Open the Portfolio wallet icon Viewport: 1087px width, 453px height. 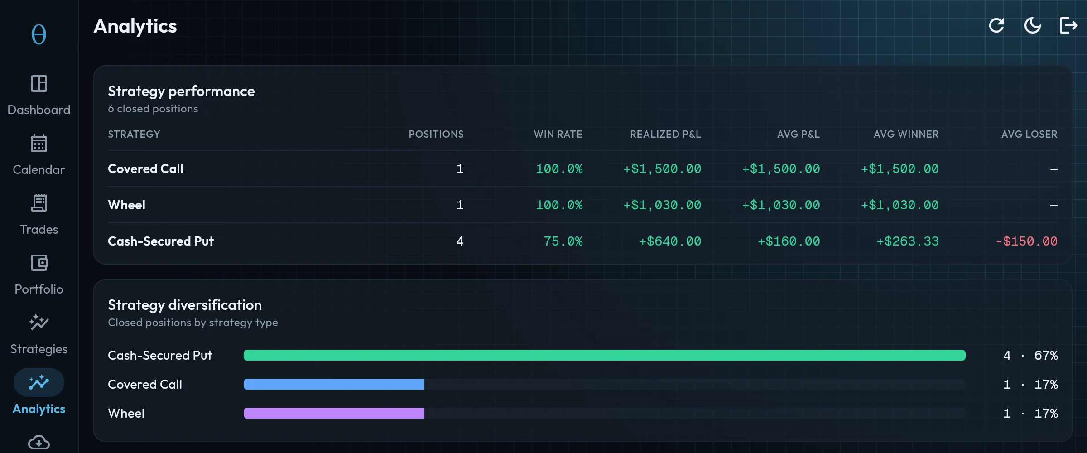(x=39, y=263)
